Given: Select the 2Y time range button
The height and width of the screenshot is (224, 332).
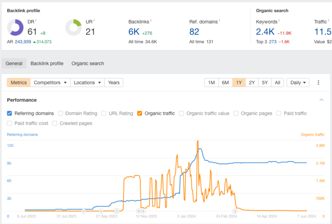Looking at the screenshot, I should pos(252,82).
